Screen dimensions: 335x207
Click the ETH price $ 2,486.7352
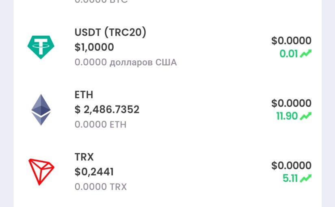pyautogui.click(x=107, y=110)
